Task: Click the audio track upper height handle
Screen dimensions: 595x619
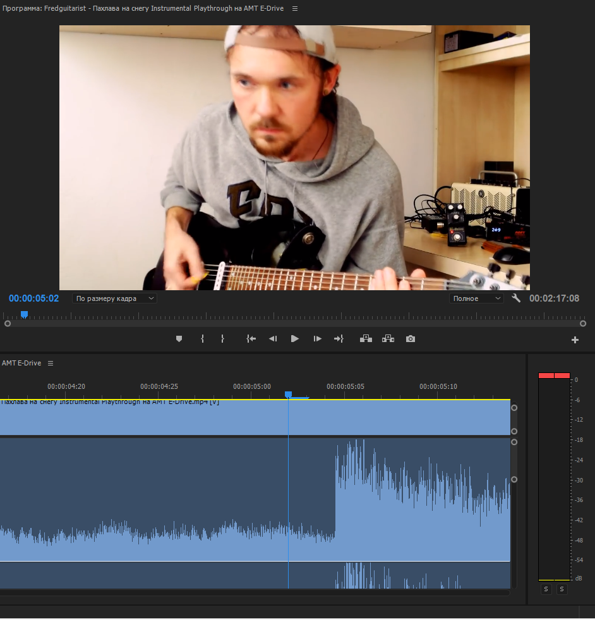Action: (x=514, y=442)
